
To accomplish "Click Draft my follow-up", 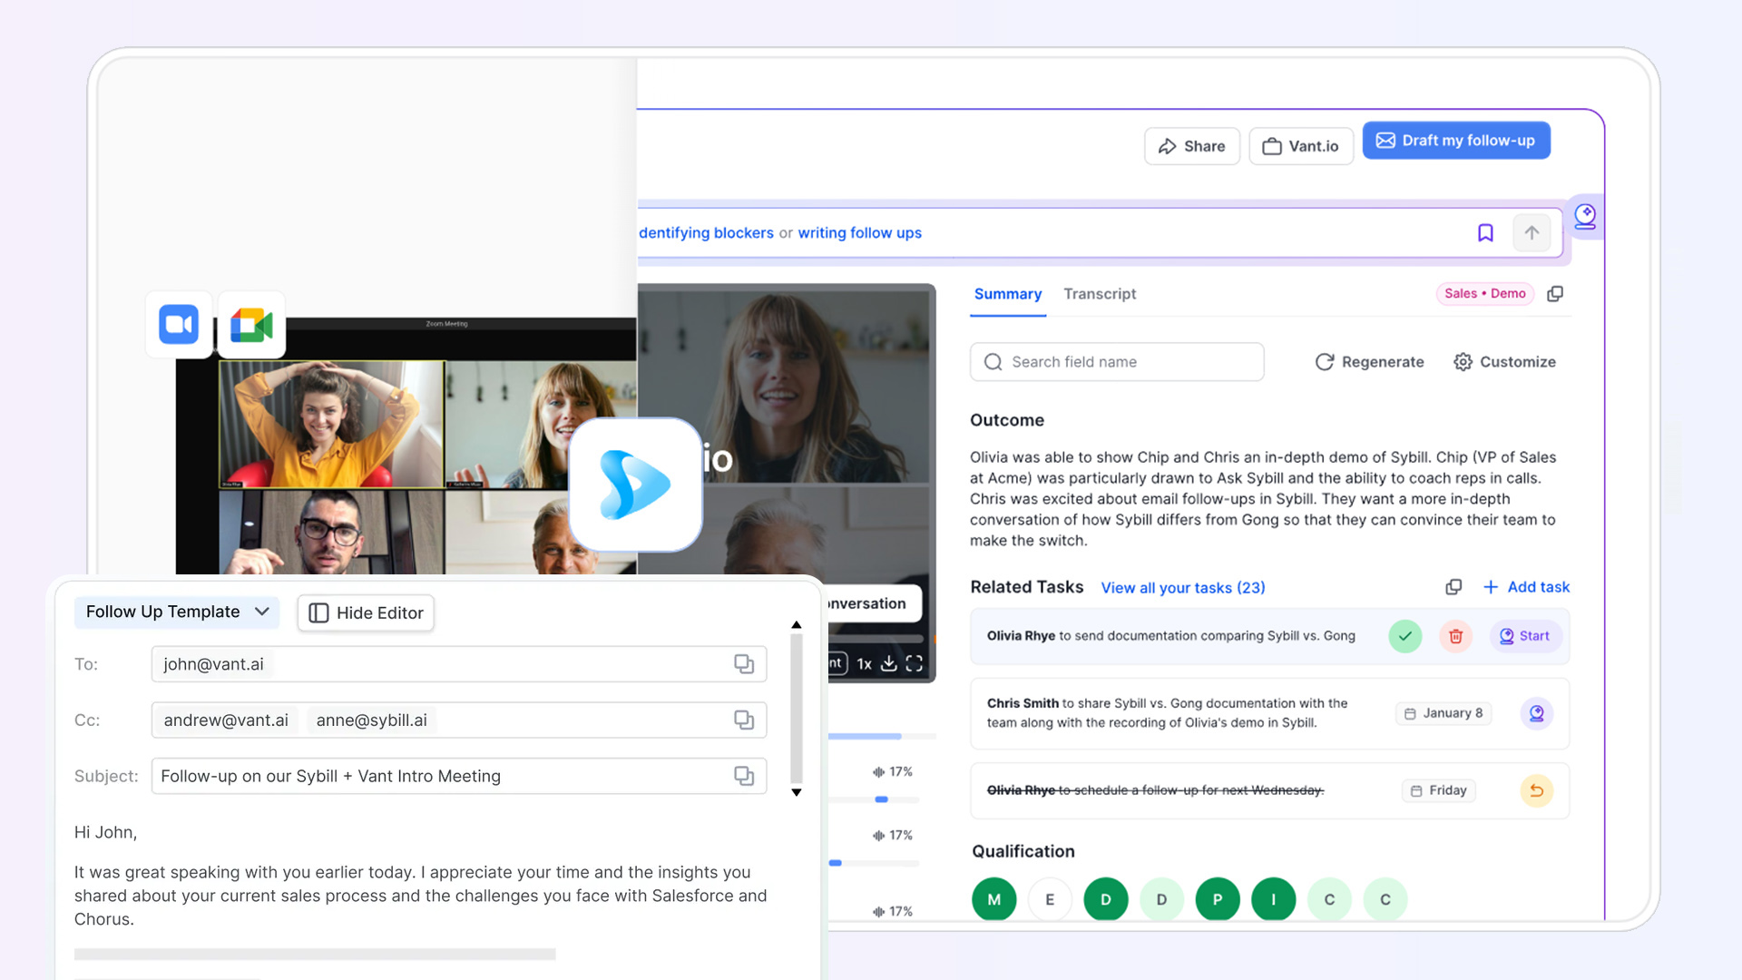I will tap(1455, 141).
